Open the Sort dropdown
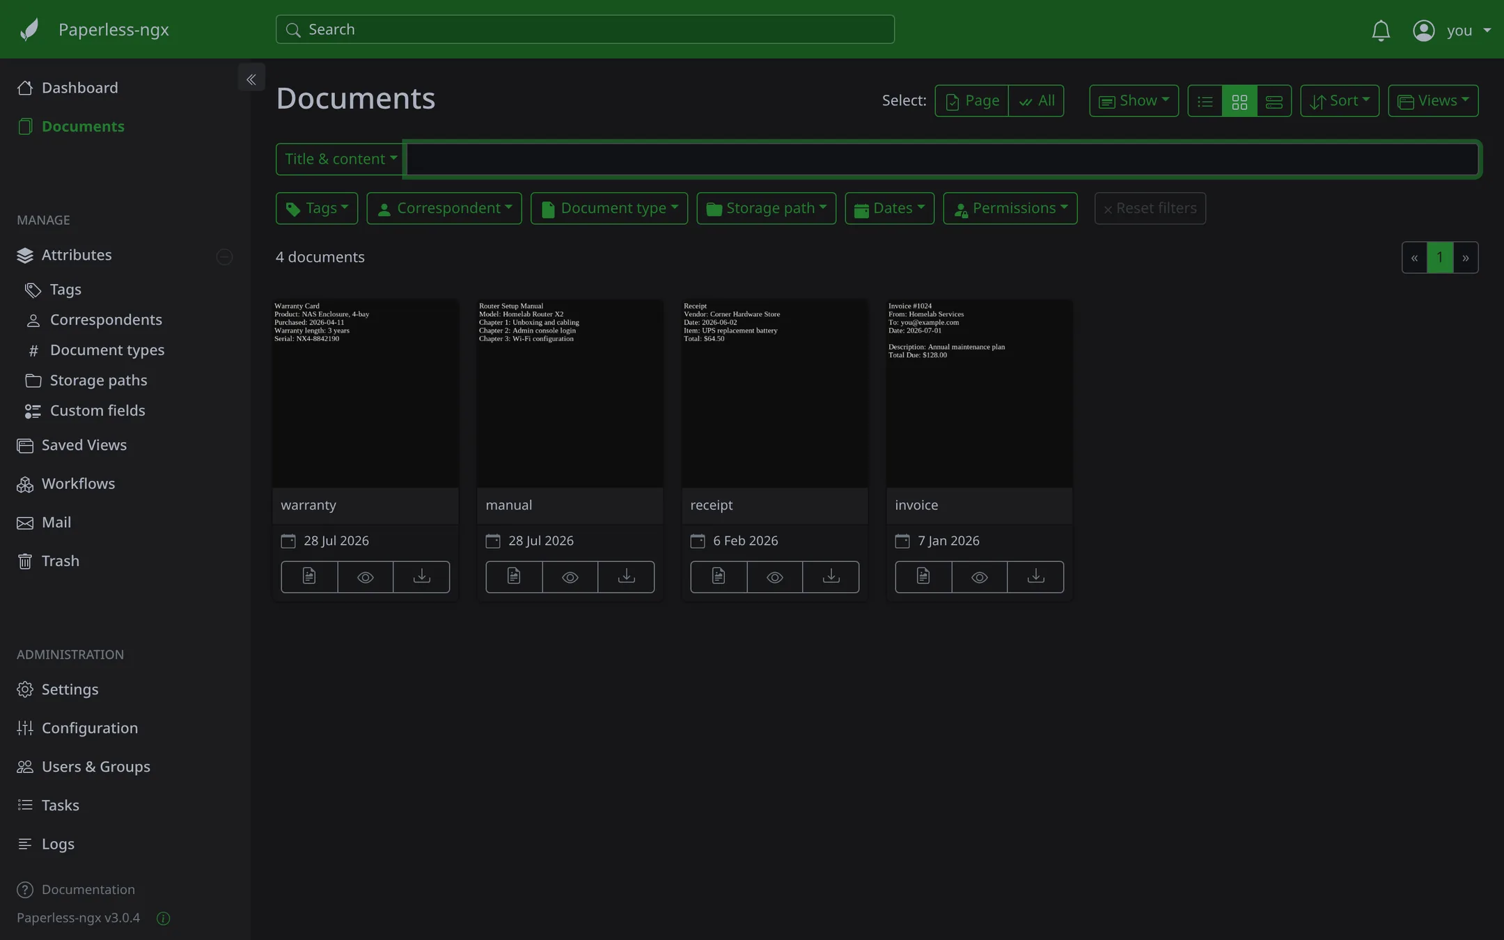 tap(1340, 101)
